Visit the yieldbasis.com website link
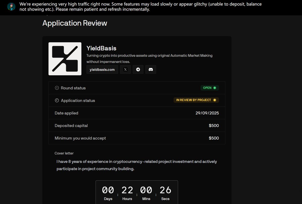 (102, 70)
